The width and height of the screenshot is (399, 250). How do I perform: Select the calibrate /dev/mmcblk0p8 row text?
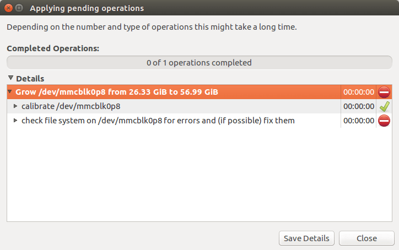coord(71,106)
